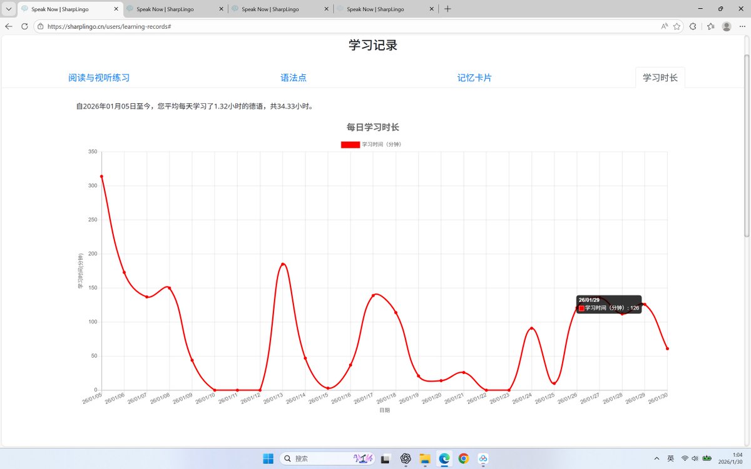Select the 26/01/21 data point

coord(464,372)
